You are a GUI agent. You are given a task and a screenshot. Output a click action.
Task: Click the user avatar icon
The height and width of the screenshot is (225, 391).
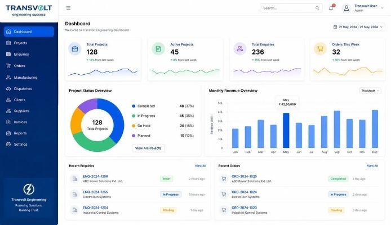(346, 8)
